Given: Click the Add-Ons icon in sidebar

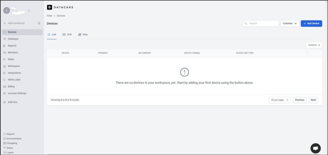Looking at the screenshot, I should pos(4,102).
